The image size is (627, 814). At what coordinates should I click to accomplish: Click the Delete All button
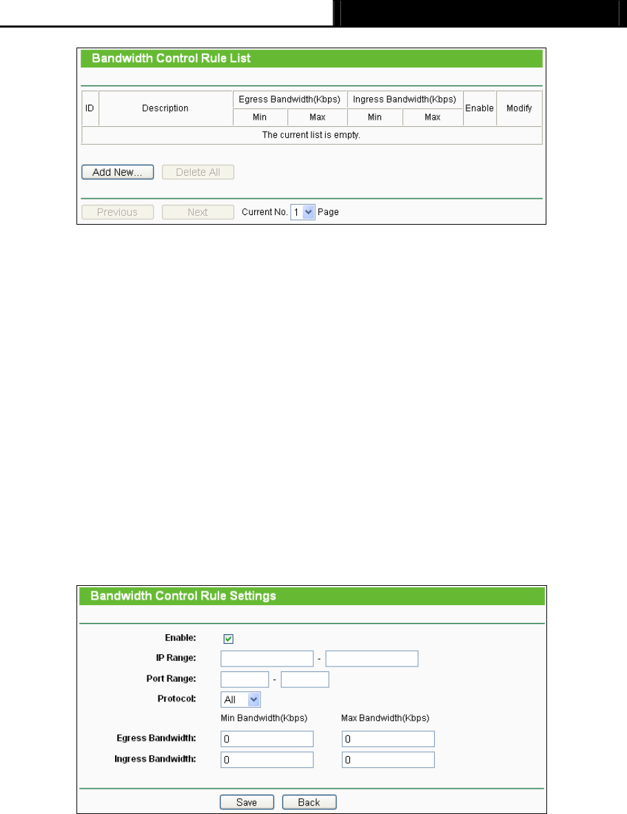(x=198, y=172)
